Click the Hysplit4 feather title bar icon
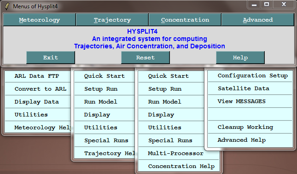Screen dimensions: 297x174 [7, 6]
